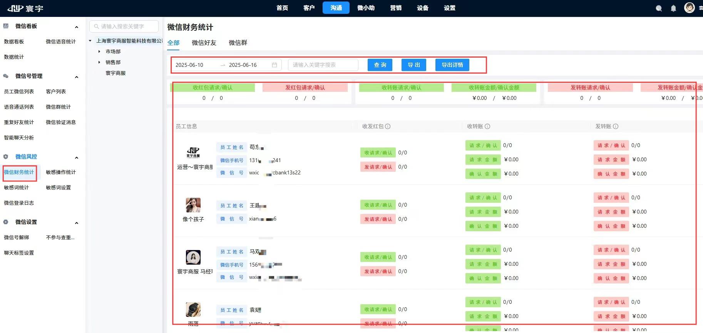Open 微信语音统计 in sidebar

(x=61, y=41)
